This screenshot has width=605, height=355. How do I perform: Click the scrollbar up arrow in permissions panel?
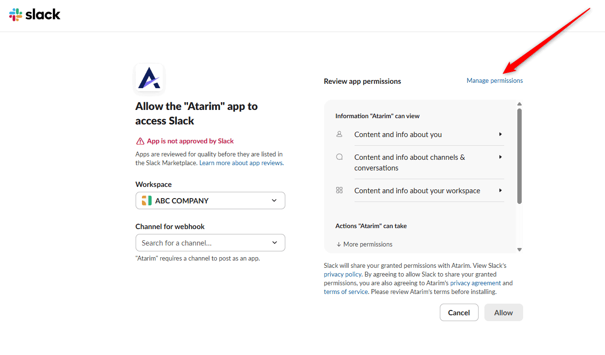[519, 104]
